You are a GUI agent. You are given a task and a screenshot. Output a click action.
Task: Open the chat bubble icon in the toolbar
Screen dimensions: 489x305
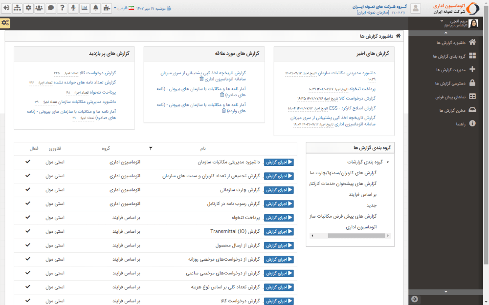(50, 8)
